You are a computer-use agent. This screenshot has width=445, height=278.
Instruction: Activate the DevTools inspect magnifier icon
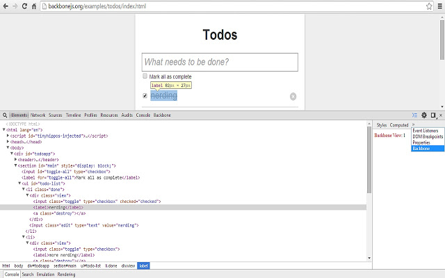click(x=5, y=115)
